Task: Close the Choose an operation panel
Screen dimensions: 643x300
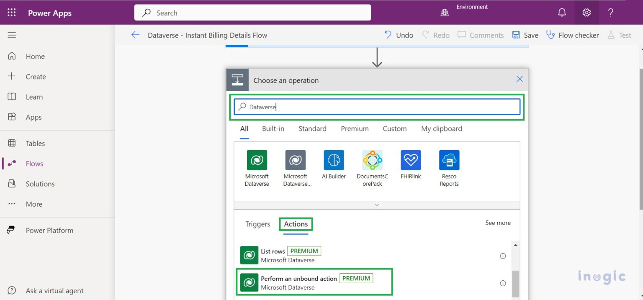Action: click(520, 79)
